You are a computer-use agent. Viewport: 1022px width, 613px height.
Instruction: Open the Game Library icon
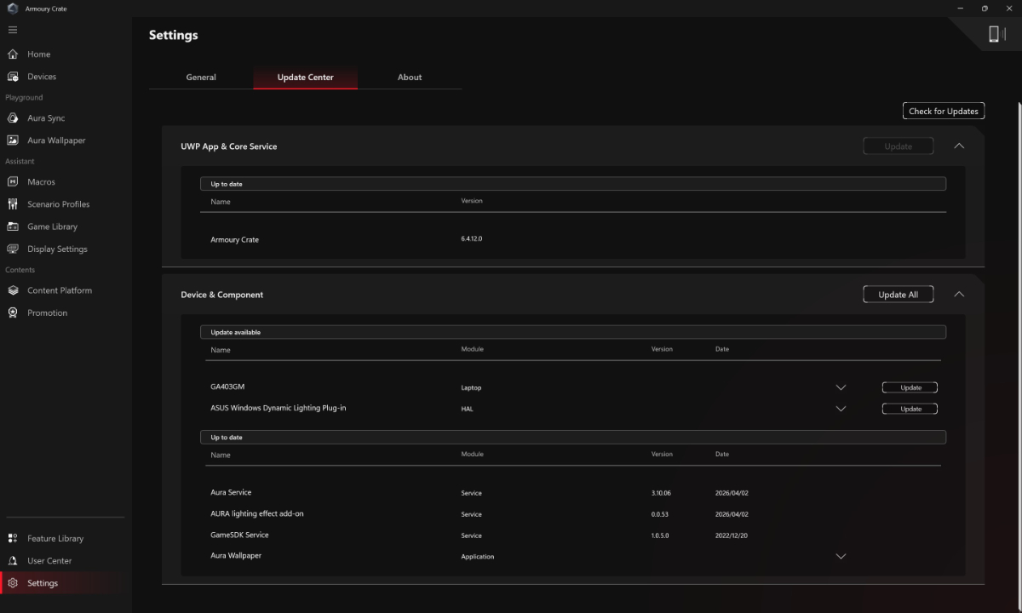click(x=13, y=226)
